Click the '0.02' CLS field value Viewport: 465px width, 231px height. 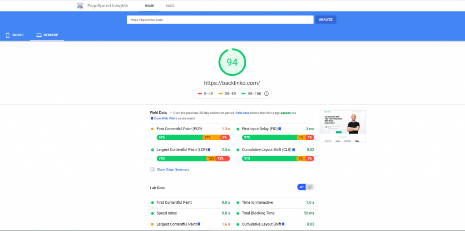(311, 150)
